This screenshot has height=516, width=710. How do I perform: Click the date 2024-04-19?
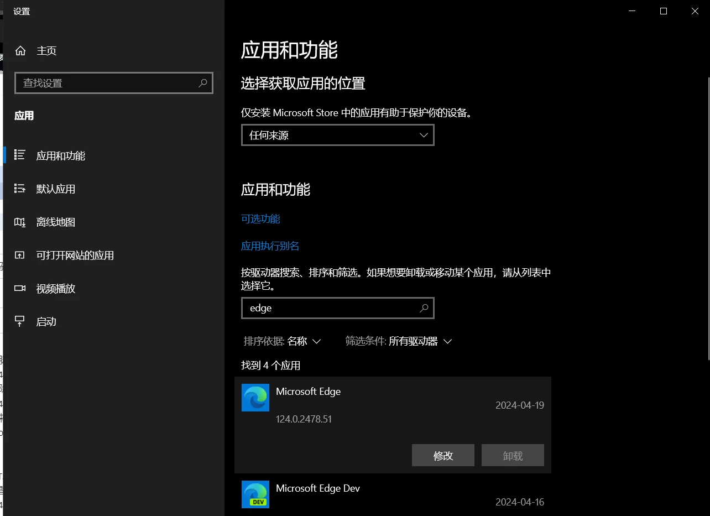pos(520,405)
